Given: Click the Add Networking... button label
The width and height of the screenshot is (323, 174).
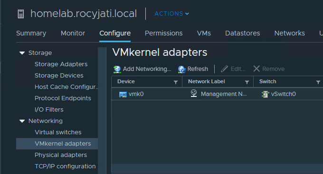Looking at the screenshot, I should click(x=147, y=69).
